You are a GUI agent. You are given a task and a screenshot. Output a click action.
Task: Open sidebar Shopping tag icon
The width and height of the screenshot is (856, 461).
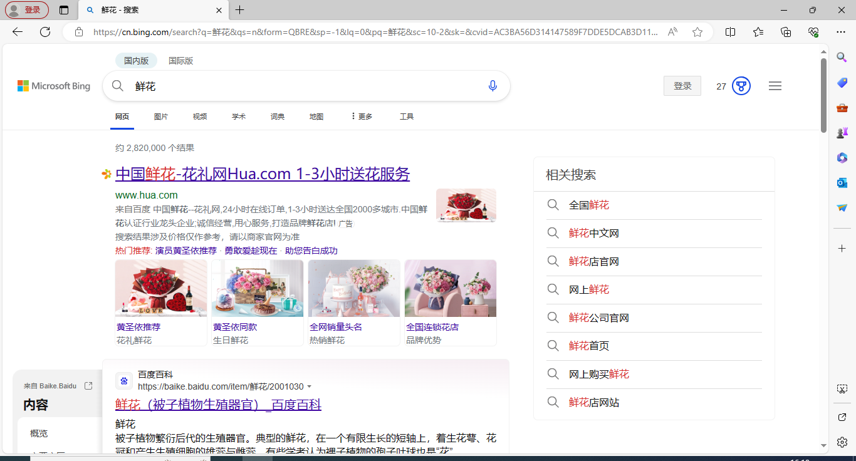(842, 83)
